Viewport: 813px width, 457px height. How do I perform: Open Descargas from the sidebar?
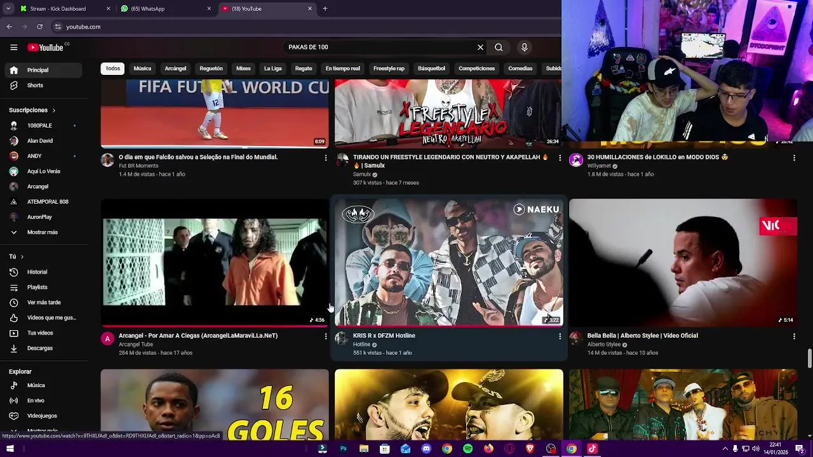44,348
